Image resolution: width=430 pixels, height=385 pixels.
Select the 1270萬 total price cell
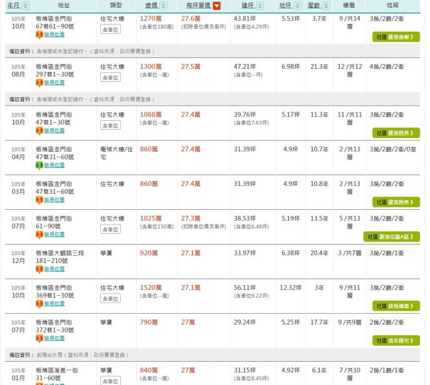click(151, 19)
